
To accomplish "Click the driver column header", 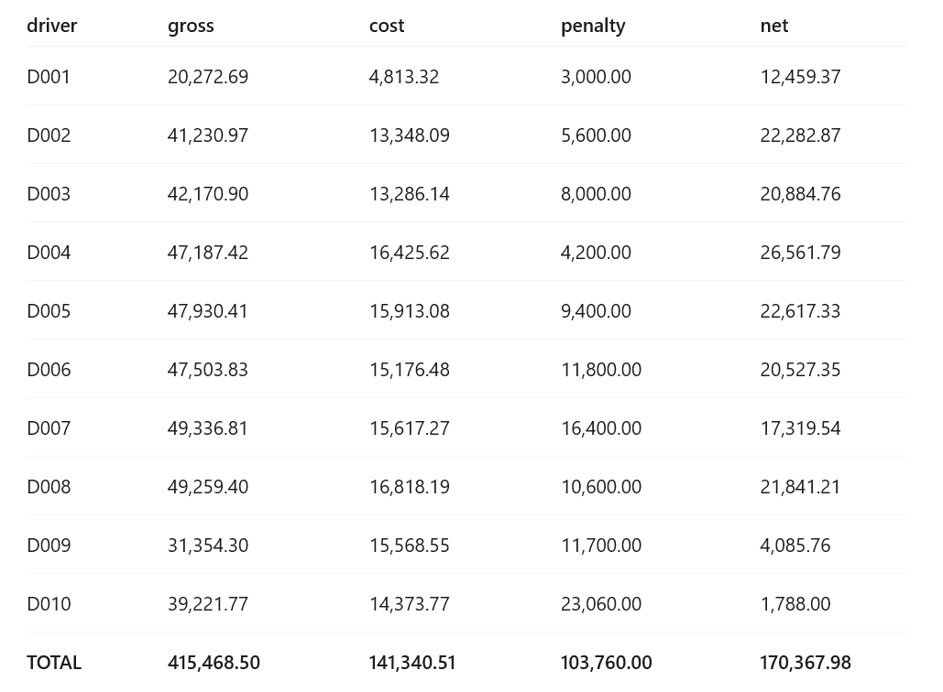I will click(51, 26).
